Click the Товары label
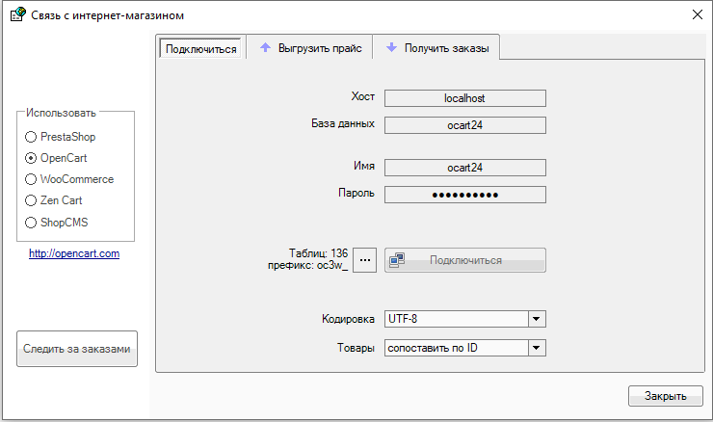This screenshot has width=713, height=422. (356, 348)
